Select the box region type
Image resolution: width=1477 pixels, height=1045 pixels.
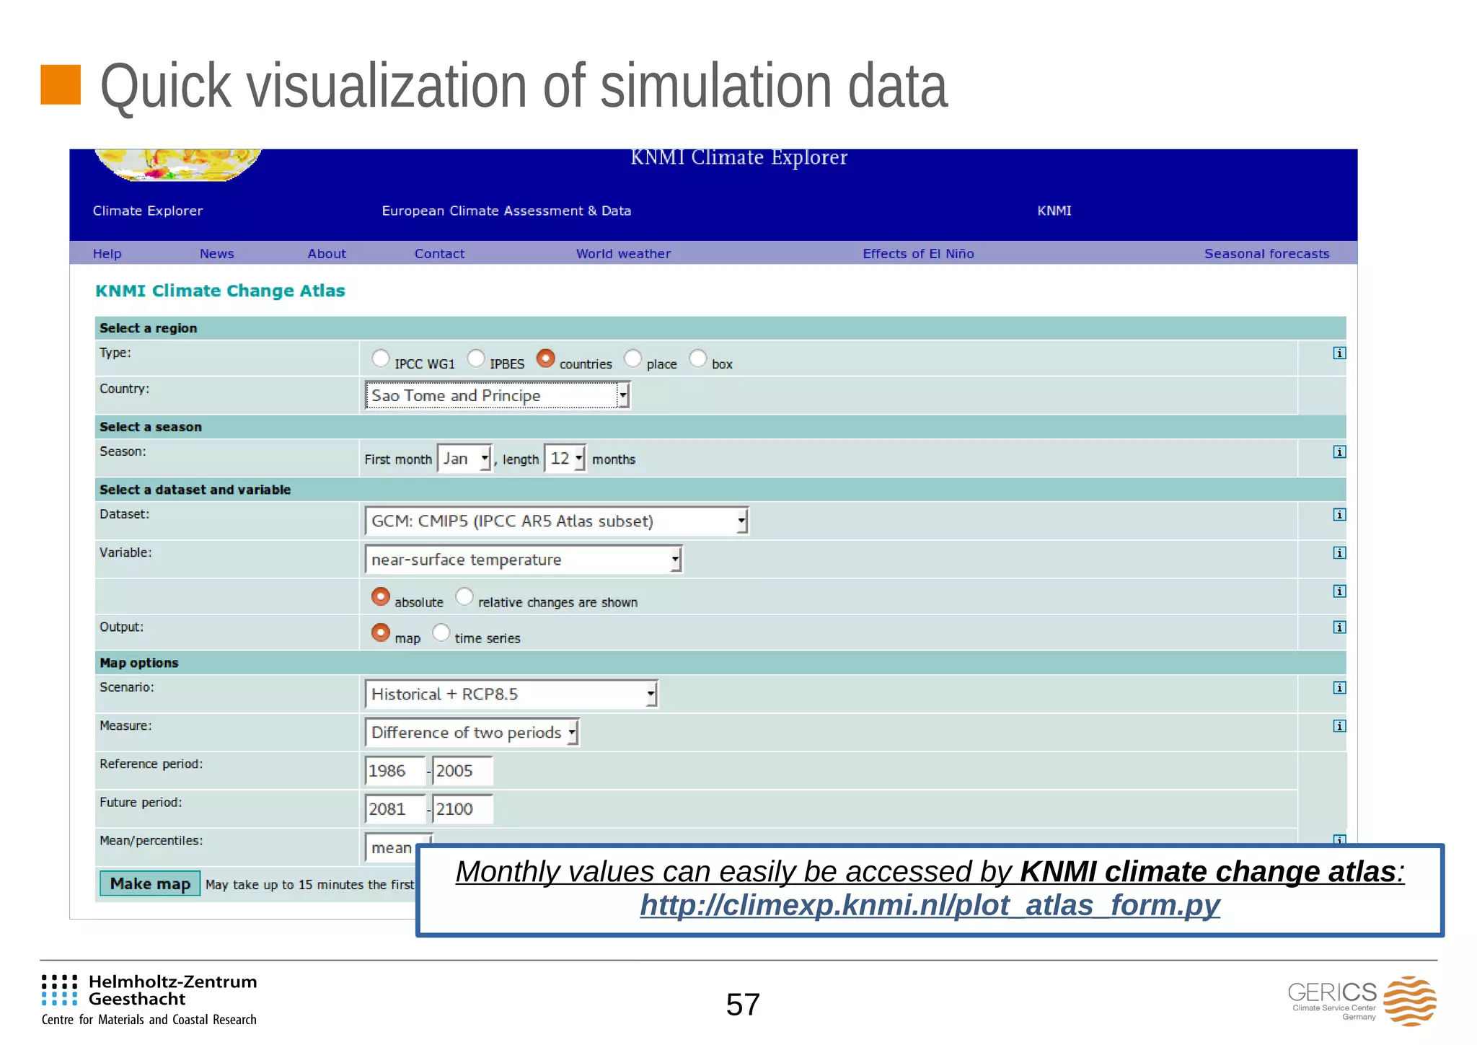[x=698, y=358]
